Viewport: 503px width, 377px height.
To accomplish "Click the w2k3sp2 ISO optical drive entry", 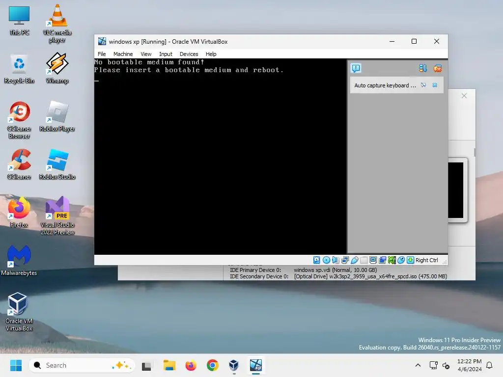I will (370, 276).
